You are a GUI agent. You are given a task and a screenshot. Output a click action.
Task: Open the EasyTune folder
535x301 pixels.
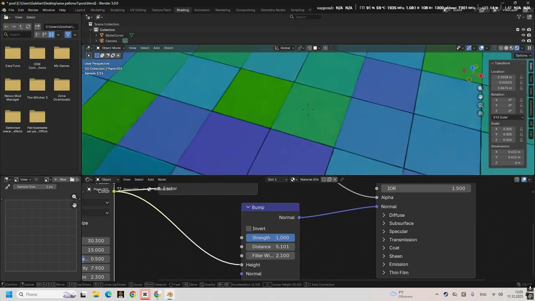13,57
